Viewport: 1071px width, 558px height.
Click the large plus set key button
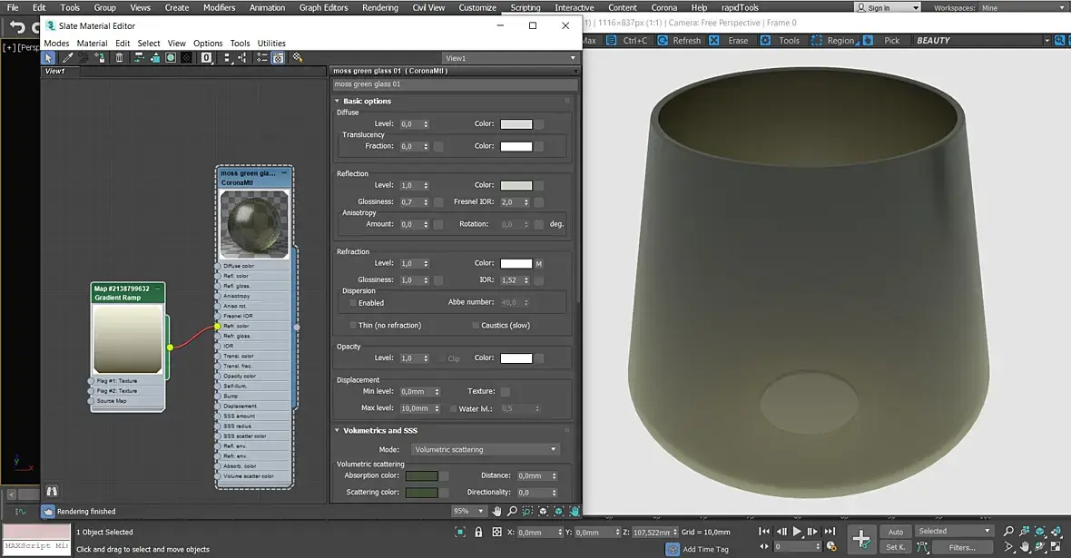[x=861, y=537]
